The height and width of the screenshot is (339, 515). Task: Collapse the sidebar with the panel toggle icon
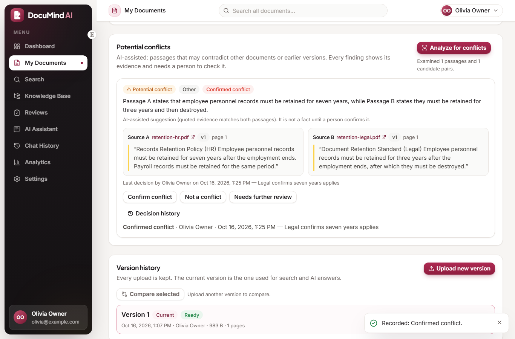[92, 35]
